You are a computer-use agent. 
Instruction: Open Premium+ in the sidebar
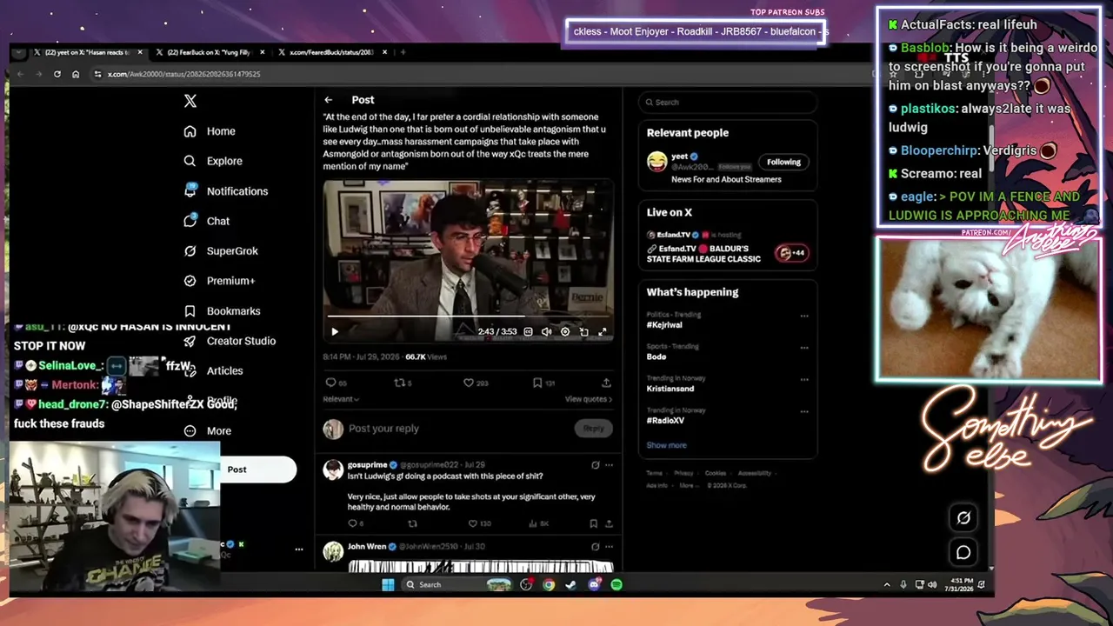218,281
